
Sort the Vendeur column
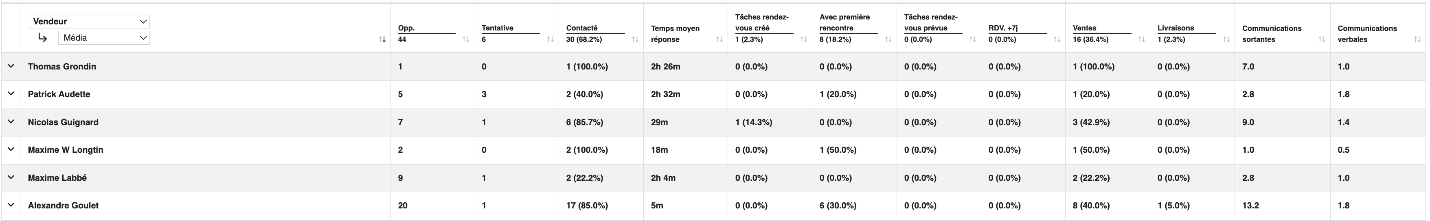pyautogui.click(x=382, y=39)
